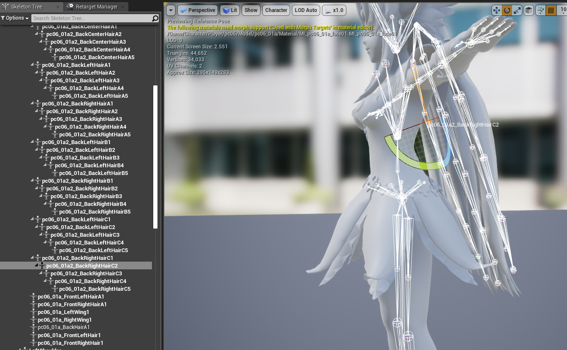Select bone pc06_01a2_BackRightHairA2

(x=82, y=112)
